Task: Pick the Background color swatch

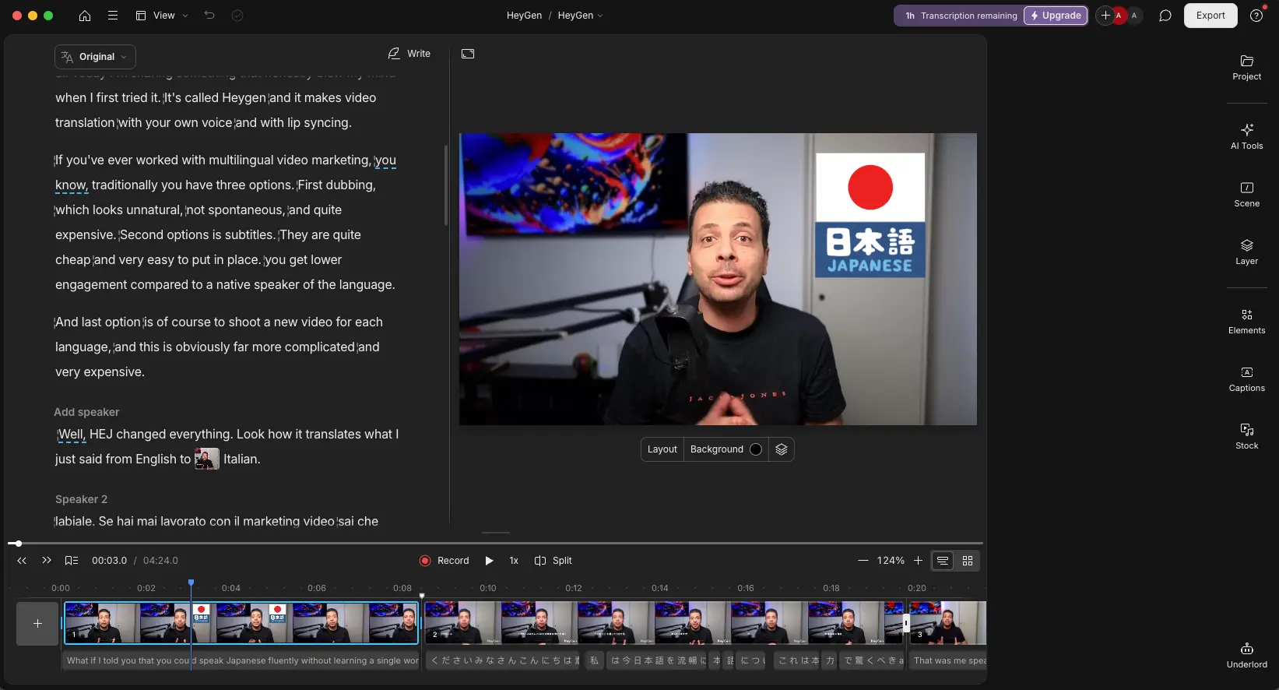Action: [x=756, y=449]
